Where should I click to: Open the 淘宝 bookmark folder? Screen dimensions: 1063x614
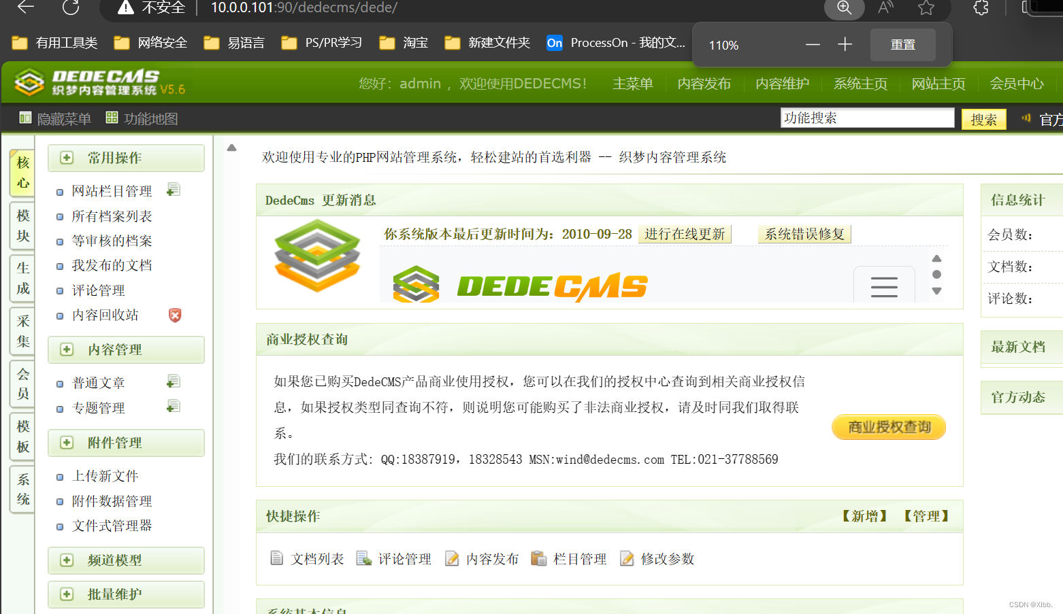(x=404, y=43)
